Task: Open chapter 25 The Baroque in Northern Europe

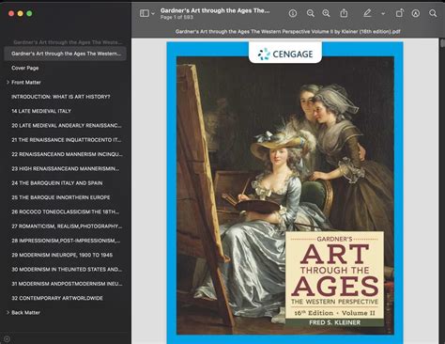Action: [61, 197]
